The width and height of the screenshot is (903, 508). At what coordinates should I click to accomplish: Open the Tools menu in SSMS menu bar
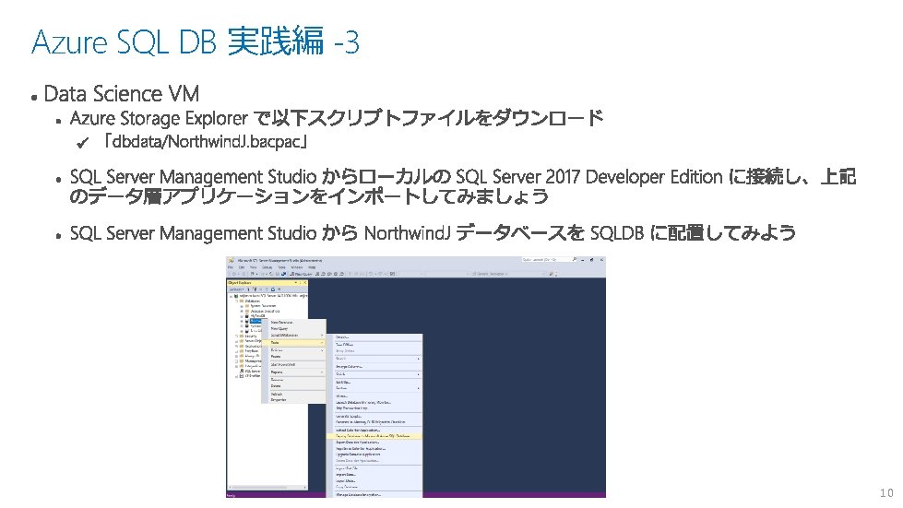coord(281,267)
